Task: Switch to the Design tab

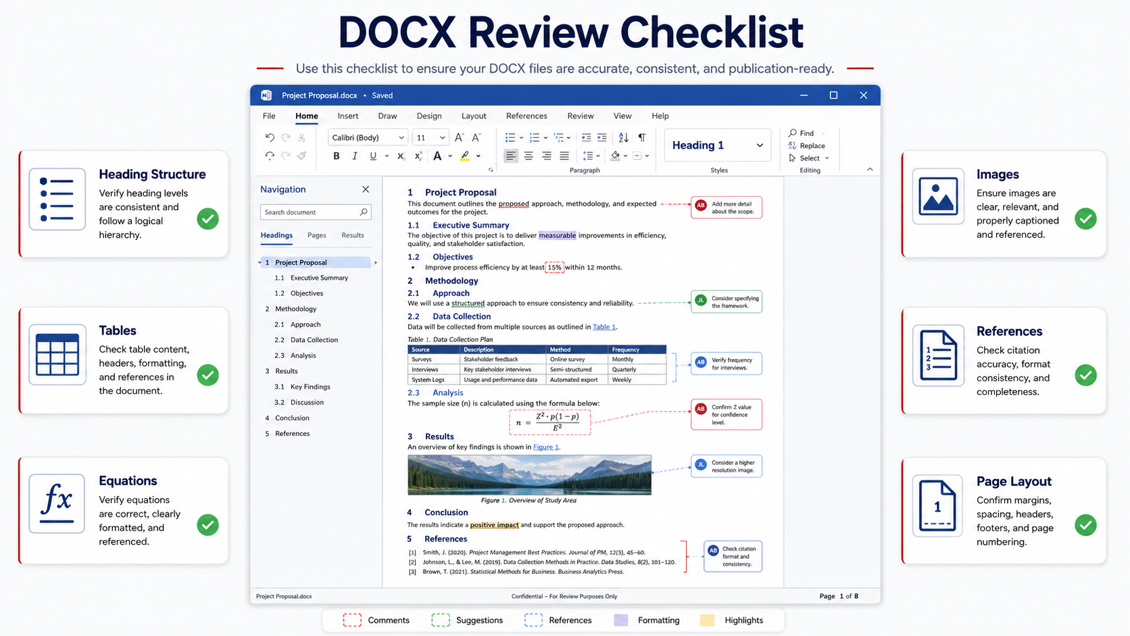Action: click(429, 116)
